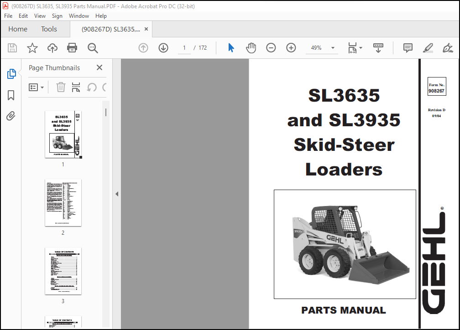
Task: Zoom in with plus button
Action: [291, 48]
